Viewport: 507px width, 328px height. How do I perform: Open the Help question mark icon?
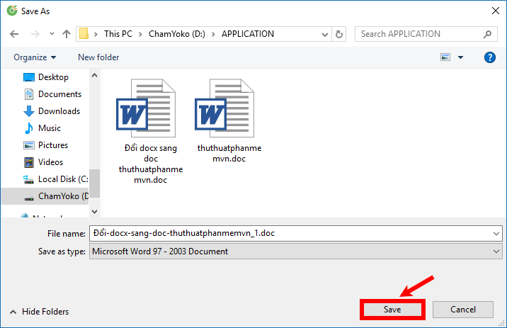click(489, 57)
